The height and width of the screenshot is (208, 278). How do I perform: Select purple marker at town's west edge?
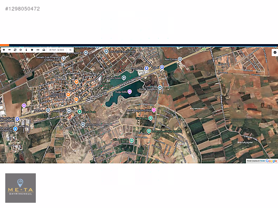[x=24, y=106]
